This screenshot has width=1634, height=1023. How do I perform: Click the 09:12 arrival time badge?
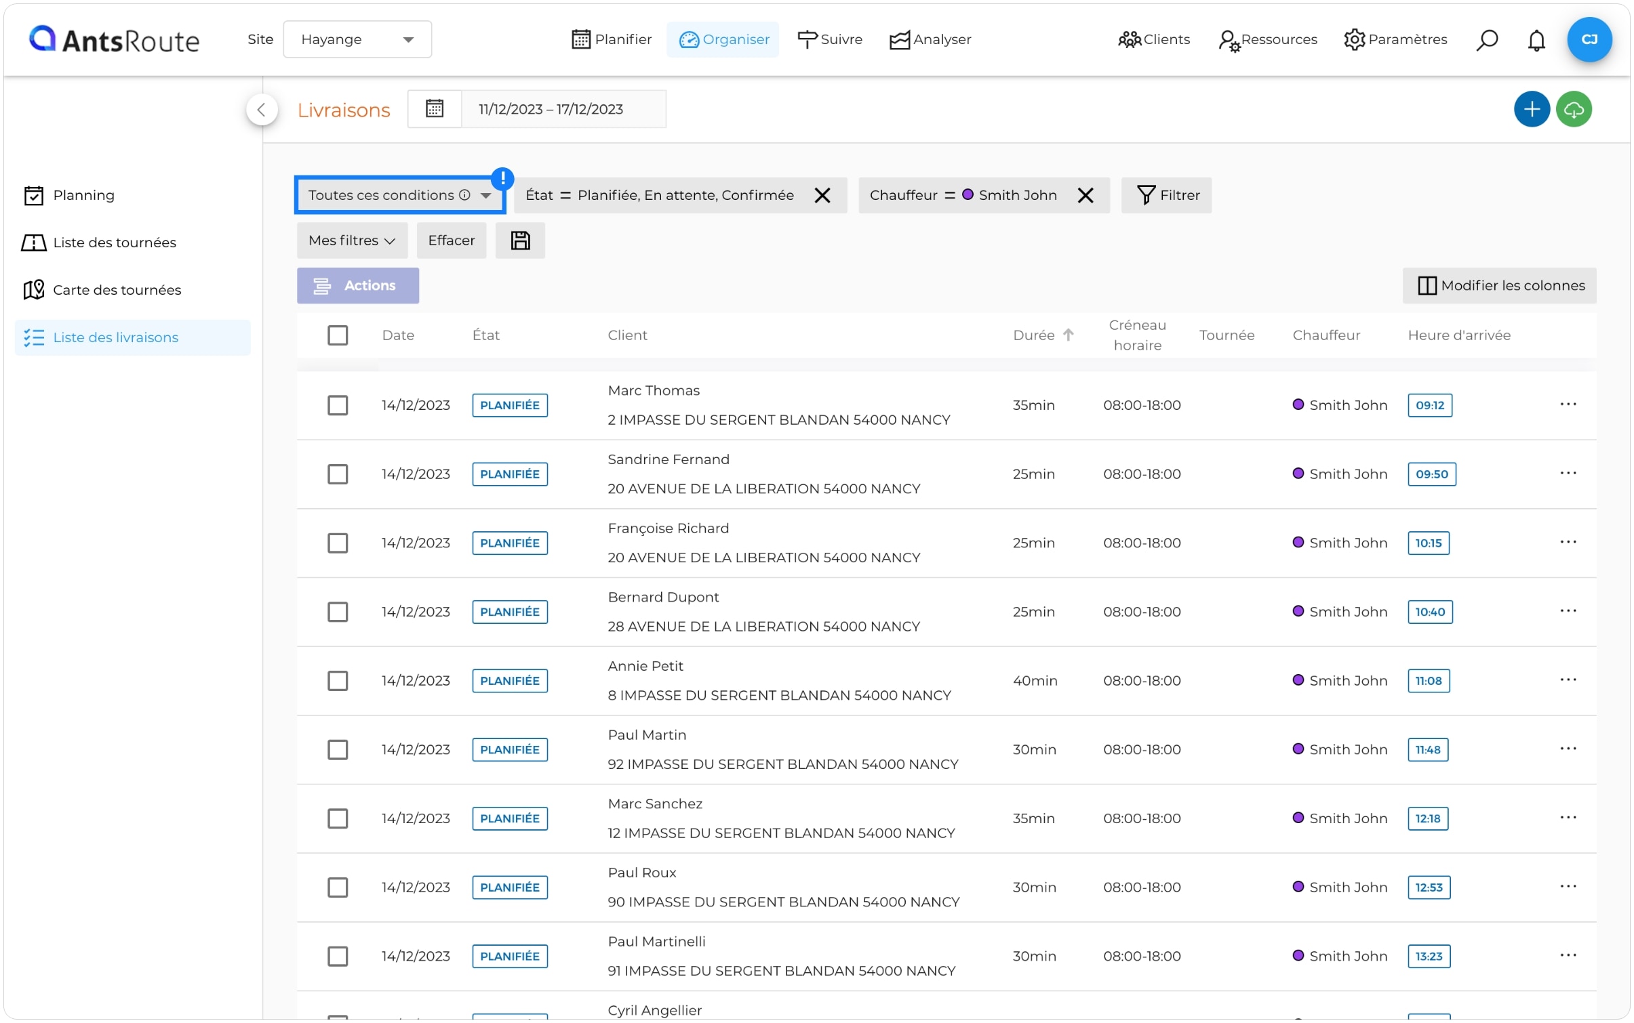[1429, 405]
